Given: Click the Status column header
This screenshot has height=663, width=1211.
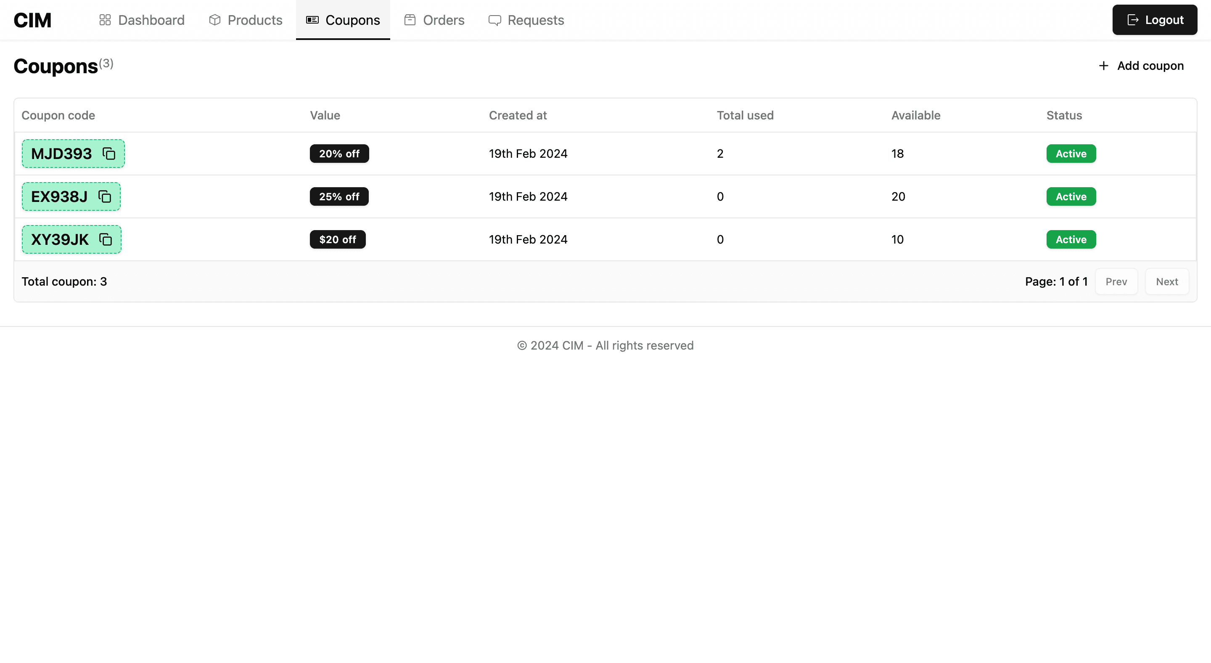Looking at the screenshot, I should click(x=1064, y=115).
